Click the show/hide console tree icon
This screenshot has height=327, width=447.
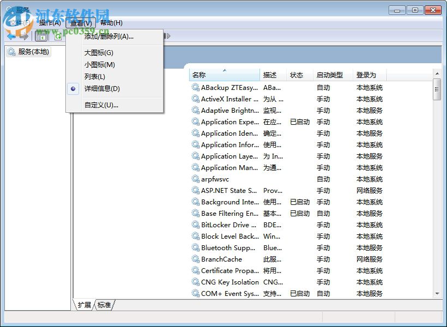pos(41,36)
